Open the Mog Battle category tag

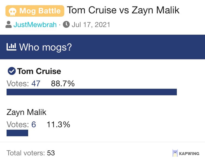pyautogui.click(x=35, y=11)
